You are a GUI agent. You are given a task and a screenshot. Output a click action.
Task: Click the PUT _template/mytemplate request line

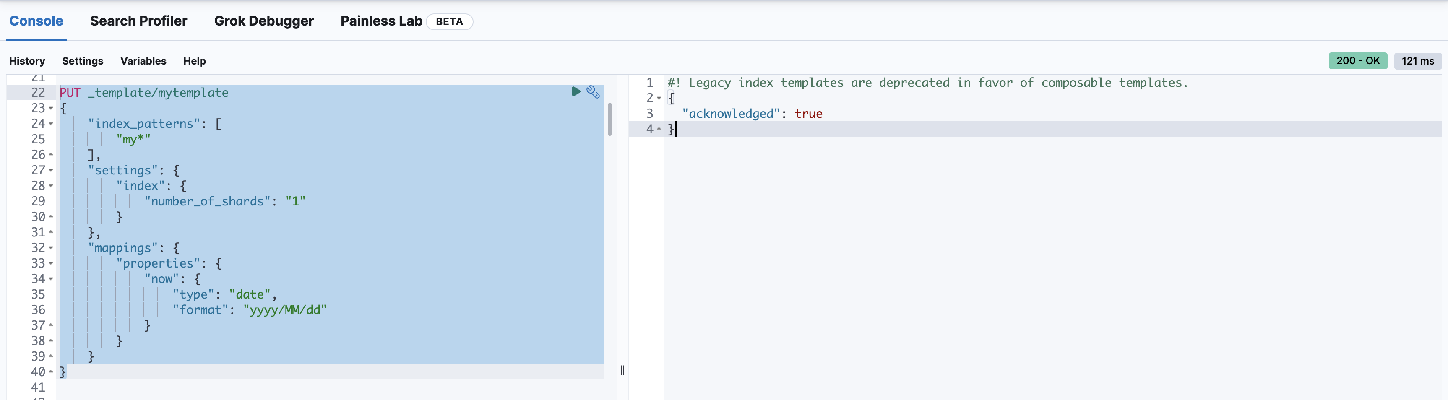tap(144, 93)
